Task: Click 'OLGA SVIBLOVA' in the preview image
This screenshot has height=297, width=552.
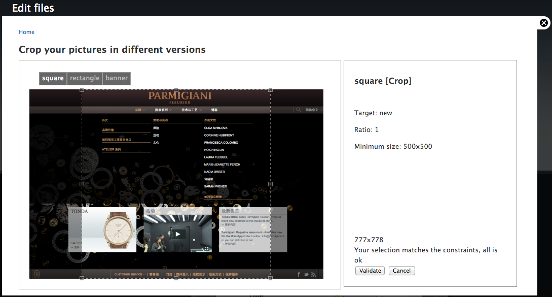Action: click(x=216, y=128)
